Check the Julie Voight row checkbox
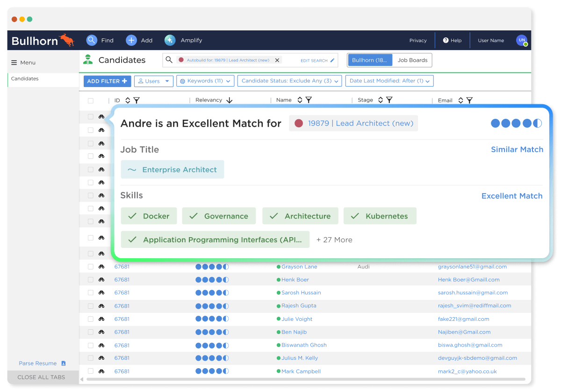Screen dimensions: 561x392 coord(91,319)
